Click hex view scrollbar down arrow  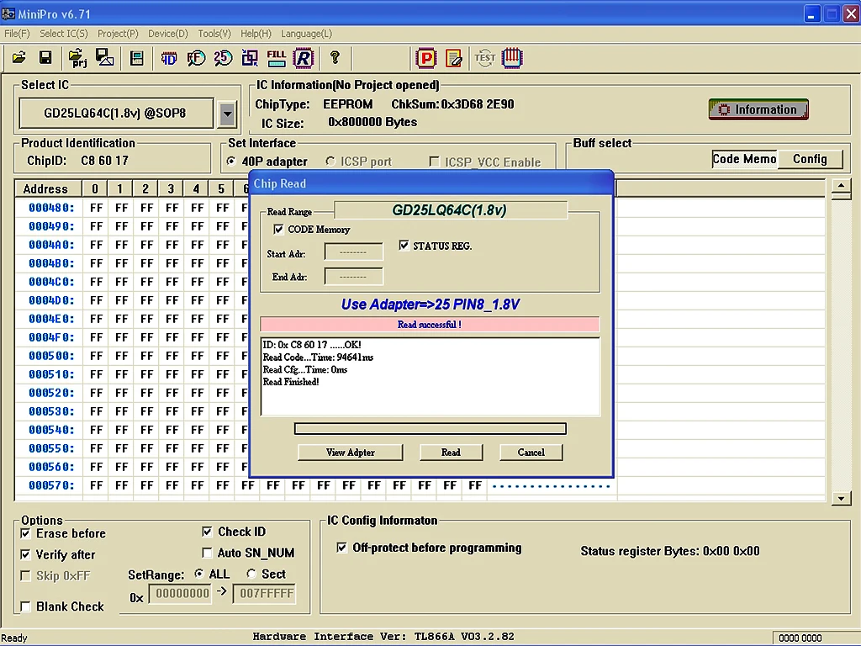841,498
